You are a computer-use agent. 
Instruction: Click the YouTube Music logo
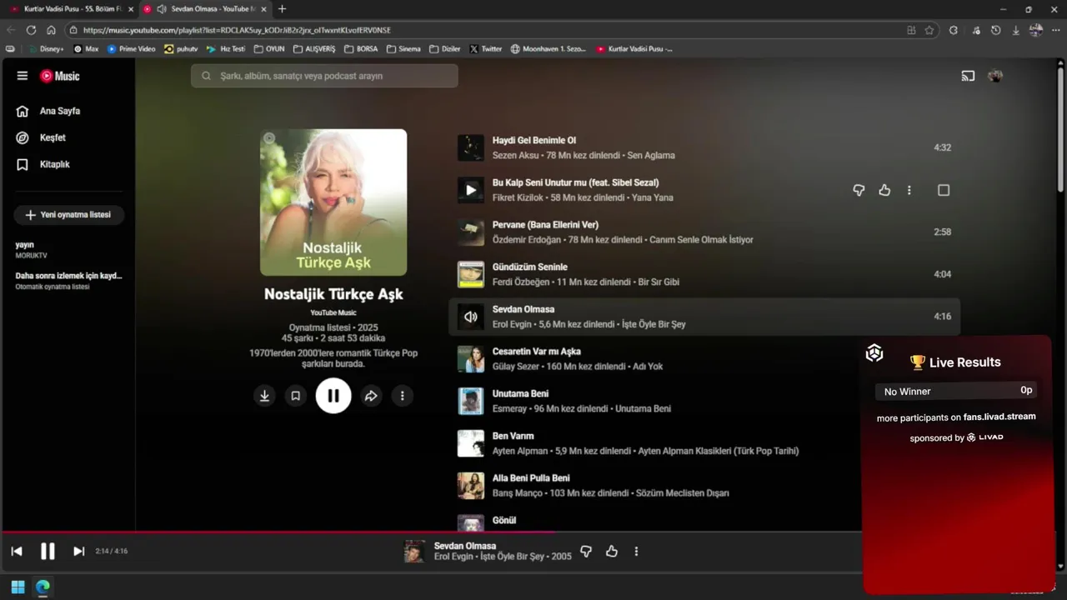pyautogui.click(x=60, y=76)
